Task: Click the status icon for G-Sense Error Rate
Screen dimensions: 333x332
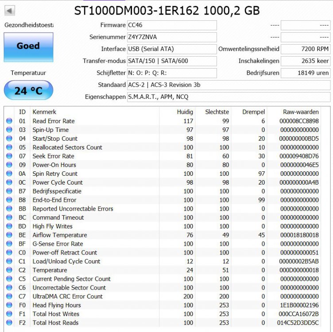Action: pos(9,244)
